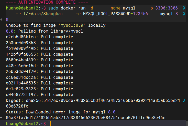Click the line-wrap arrow after mysql:8.
This screenshot has height=126, width=188.
[184, 14]
